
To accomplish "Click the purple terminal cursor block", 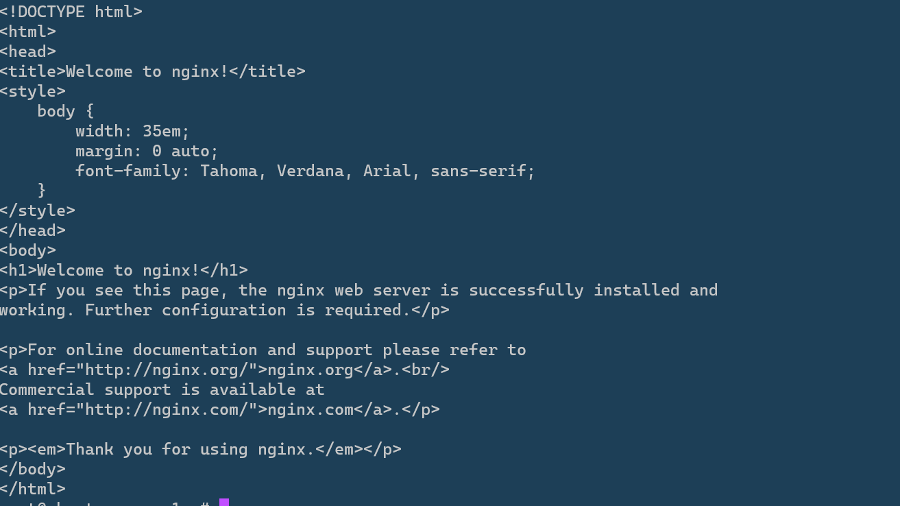I will coord(223,503).
